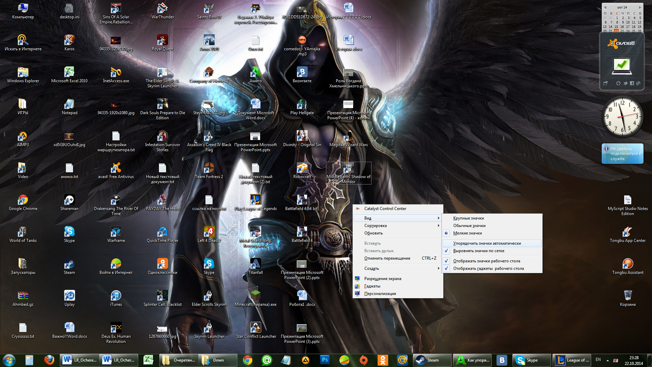Expand the Вид submenu
Screen dimensions: 652x367
pyautogui.click(x=398, y=218)
